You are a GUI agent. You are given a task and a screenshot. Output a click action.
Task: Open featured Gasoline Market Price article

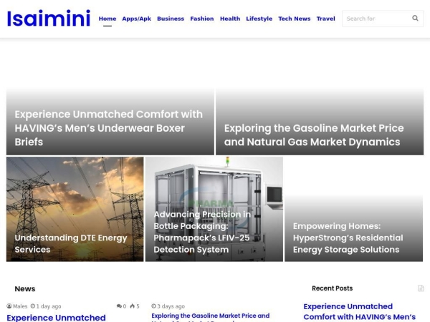click(314, 135)
